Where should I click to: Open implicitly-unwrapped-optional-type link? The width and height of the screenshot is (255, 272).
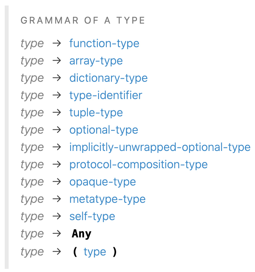[x=160, y=147]
